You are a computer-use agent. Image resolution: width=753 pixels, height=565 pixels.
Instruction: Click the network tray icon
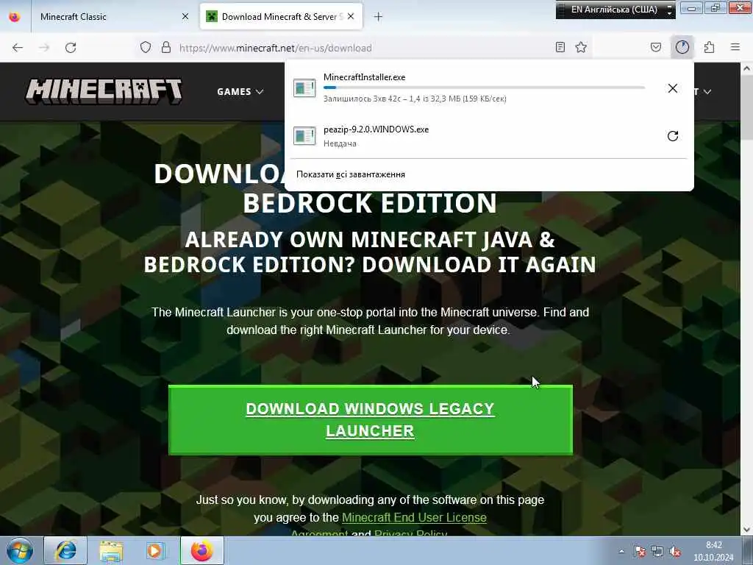click(x=657, y=552)
